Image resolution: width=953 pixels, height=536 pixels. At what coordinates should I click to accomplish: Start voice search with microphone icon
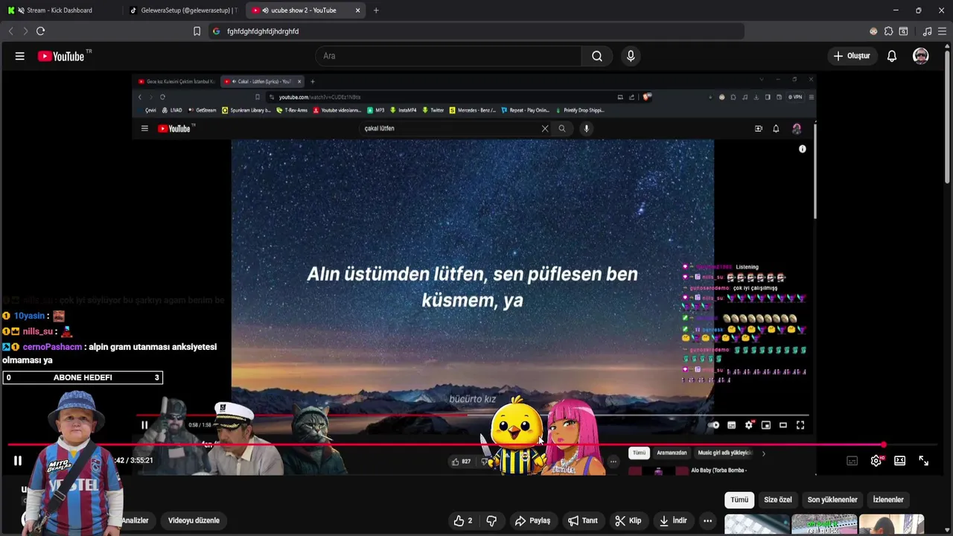click(x=631, y=56)
